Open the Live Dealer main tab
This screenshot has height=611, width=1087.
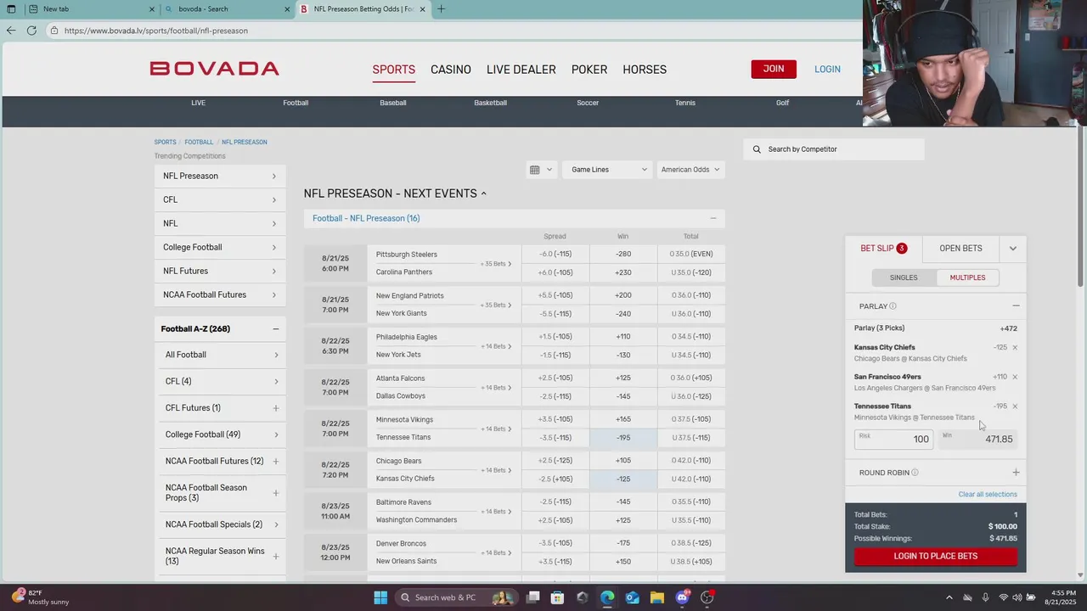click(521, 70)
